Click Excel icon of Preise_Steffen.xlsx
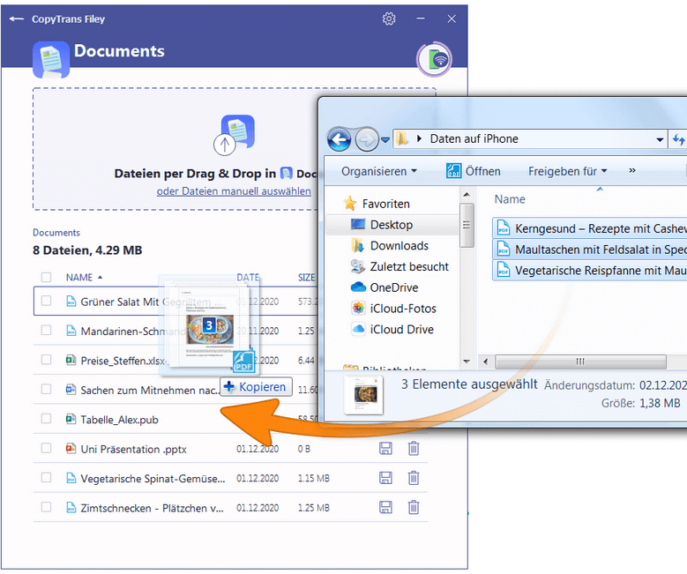 (71, 360)
